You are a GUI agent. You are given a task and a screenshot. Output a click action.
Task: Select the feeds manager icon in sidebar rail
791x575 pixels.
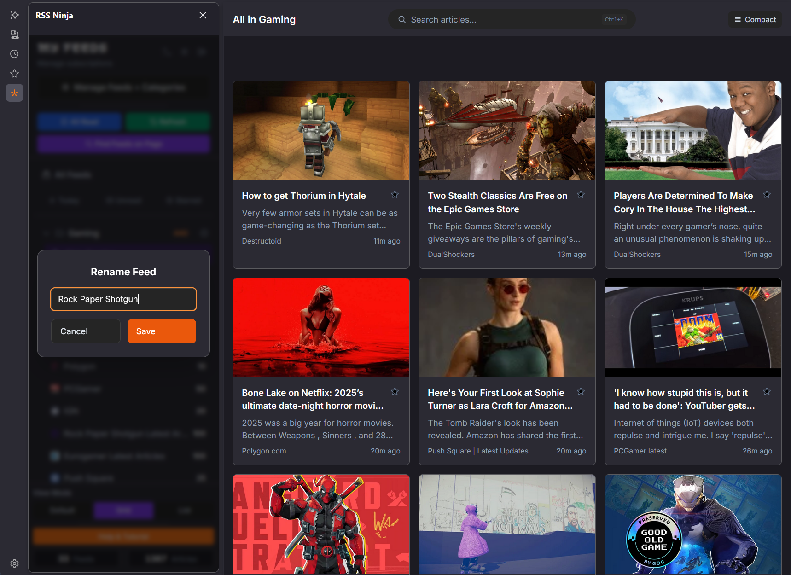point(14,34)
